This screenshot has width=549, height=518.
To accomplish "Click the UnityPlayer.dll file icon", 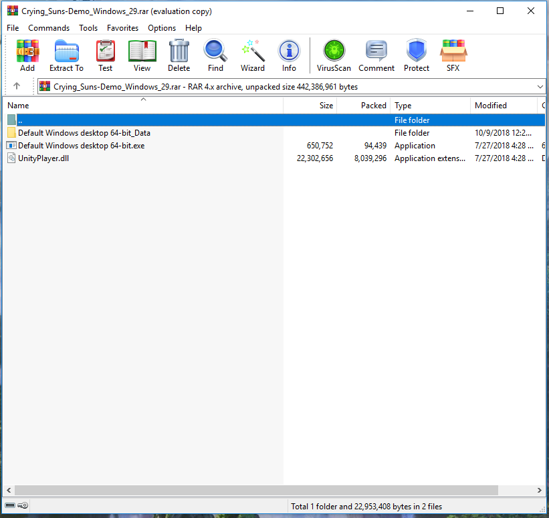I will point(11,158).
